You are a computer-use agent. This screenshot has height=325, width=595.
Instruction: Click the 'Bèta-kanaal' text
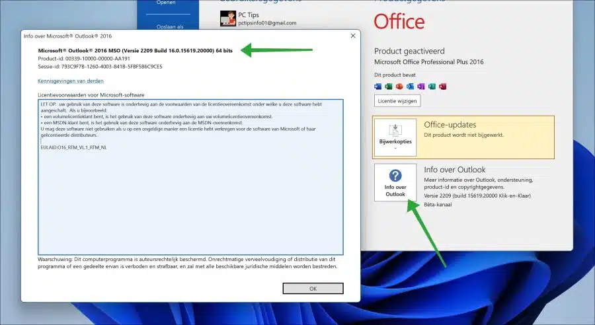tap(438, 204)
